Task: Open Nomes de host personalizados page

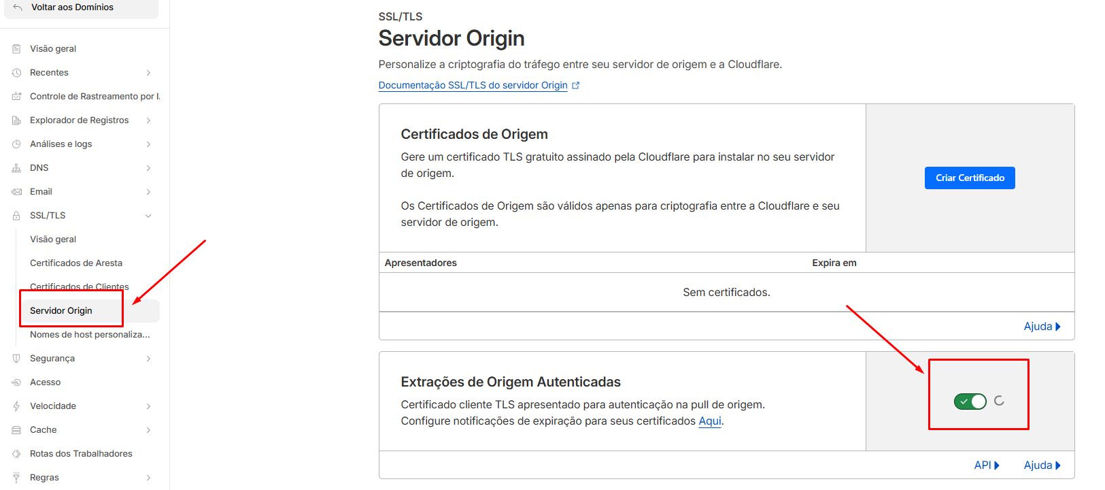Action: (x=90, y=335)
